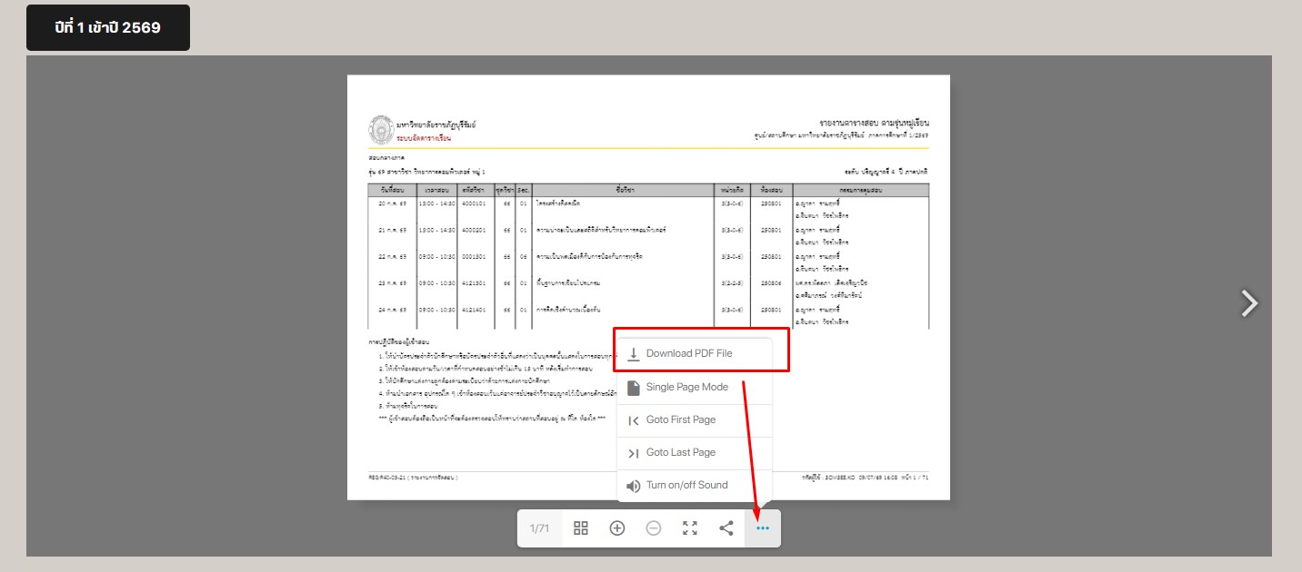Zoom out with the minus icon
Viewport: 1302px width, 572px height.
(x=654, y=528)
